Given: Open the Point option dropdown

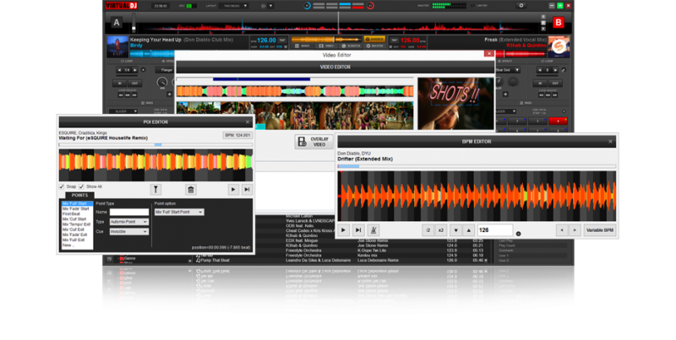Looking at the screenshot, I should point(179,212).
